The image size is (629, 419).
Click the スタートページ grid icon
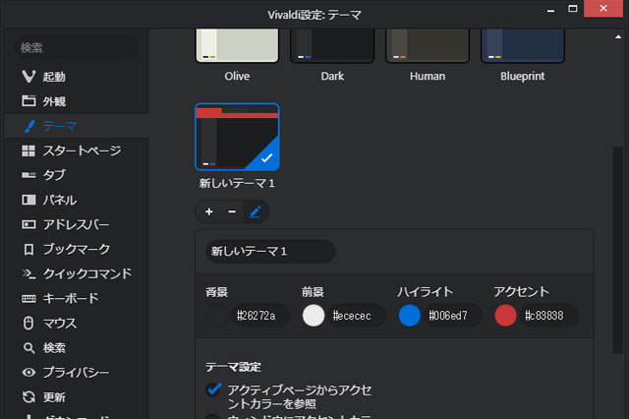click(29, 150)
